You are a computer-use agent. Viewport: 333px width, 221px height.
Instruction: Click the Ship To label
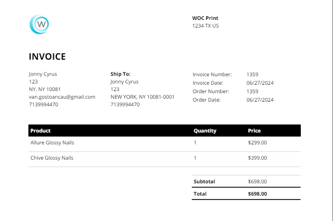pos(120,74)
